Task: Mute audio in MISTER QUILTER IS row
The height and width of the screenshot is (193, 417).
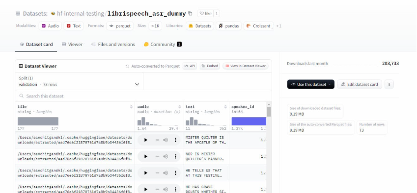Action: coord(166,140)
